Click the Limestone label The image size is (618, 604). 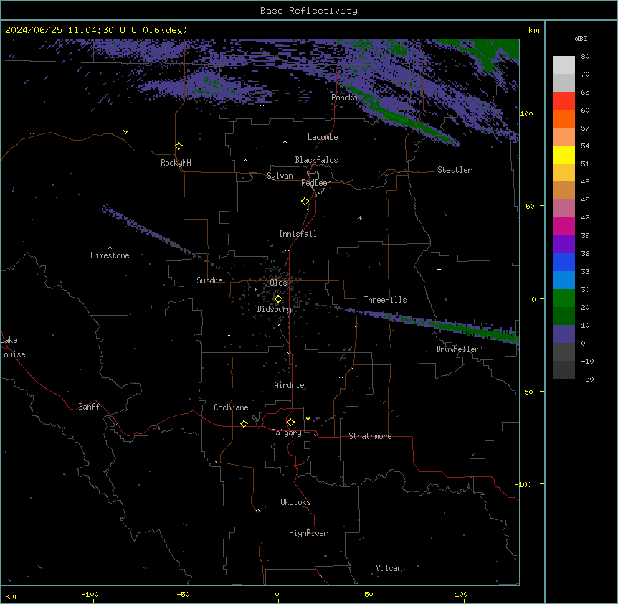tap(110, 255)
